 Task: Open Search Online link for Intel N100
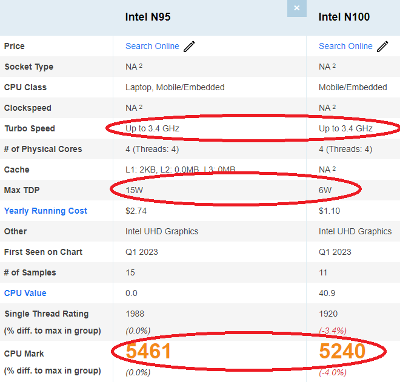[345, 46]
